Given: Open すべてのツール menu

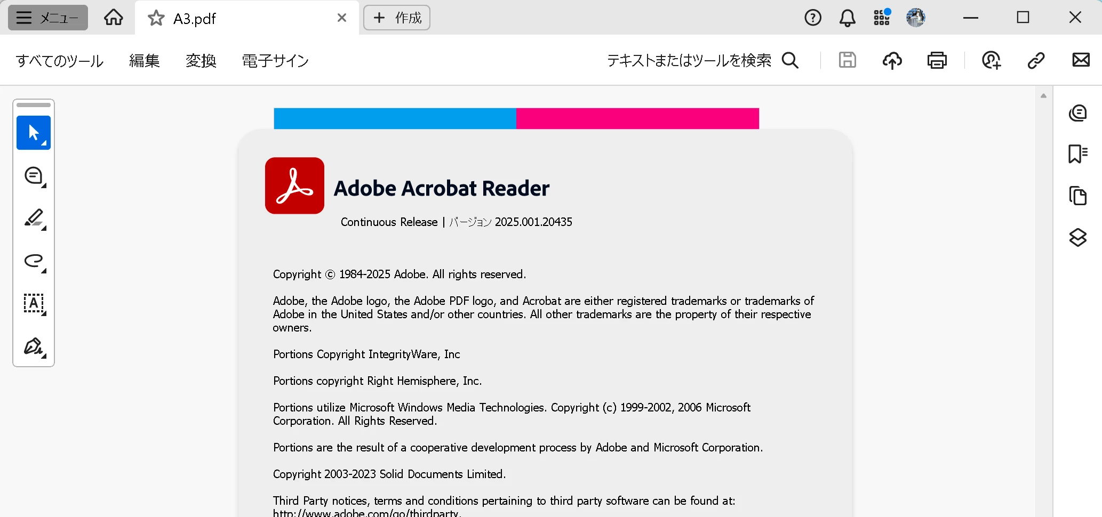Looking at the screenshot, I should [60, 61].
